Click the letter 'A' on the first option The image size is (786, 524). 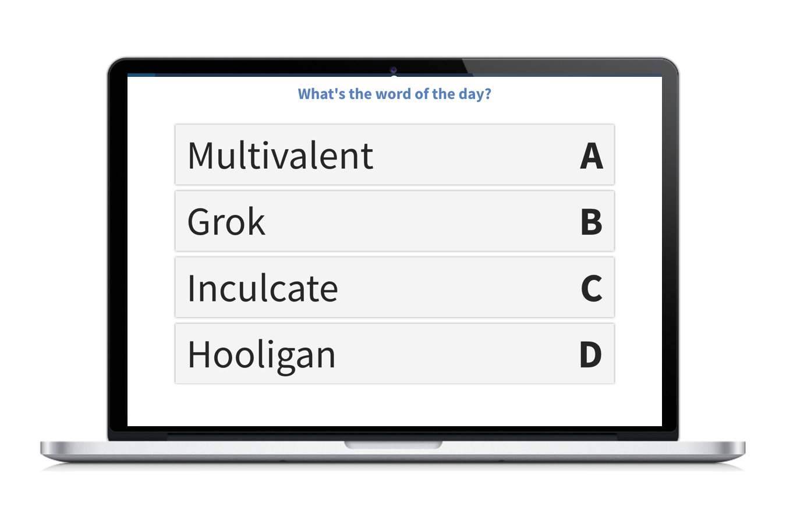(593, 155)
